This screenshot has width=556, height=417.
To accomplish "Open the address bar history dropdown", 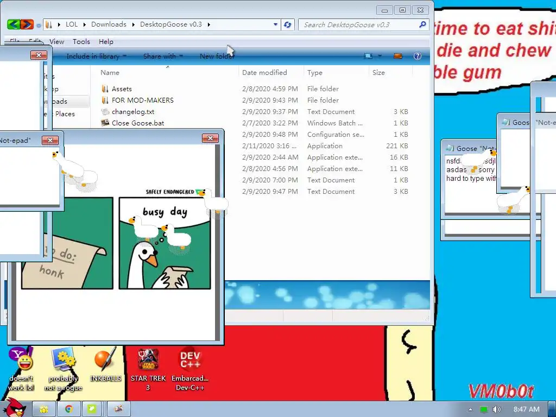I will click(275, 24).
